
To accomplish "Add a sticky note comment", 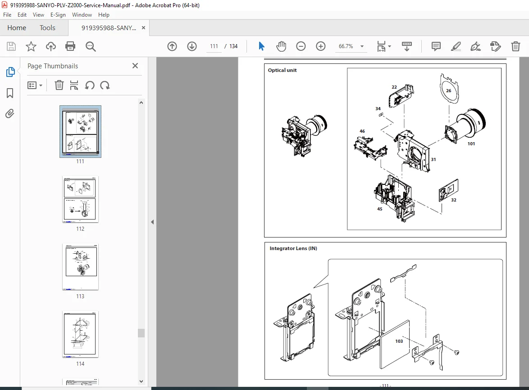I will [x=436, y=46].
